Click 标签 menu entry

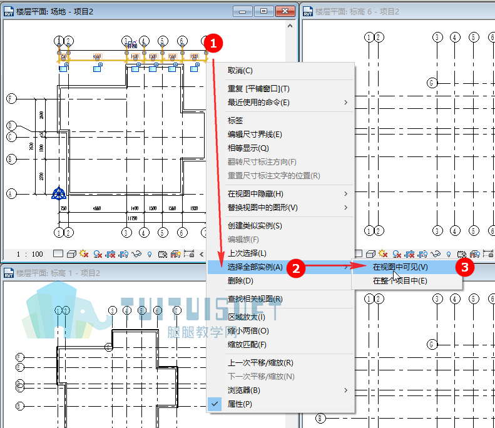280,121
